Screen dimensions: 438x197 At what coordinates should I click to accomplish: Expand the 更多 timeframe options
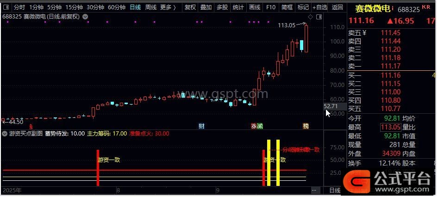[168, 7]
